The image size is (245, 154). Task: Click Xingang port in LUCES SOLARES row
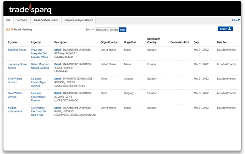pos(129,79)
